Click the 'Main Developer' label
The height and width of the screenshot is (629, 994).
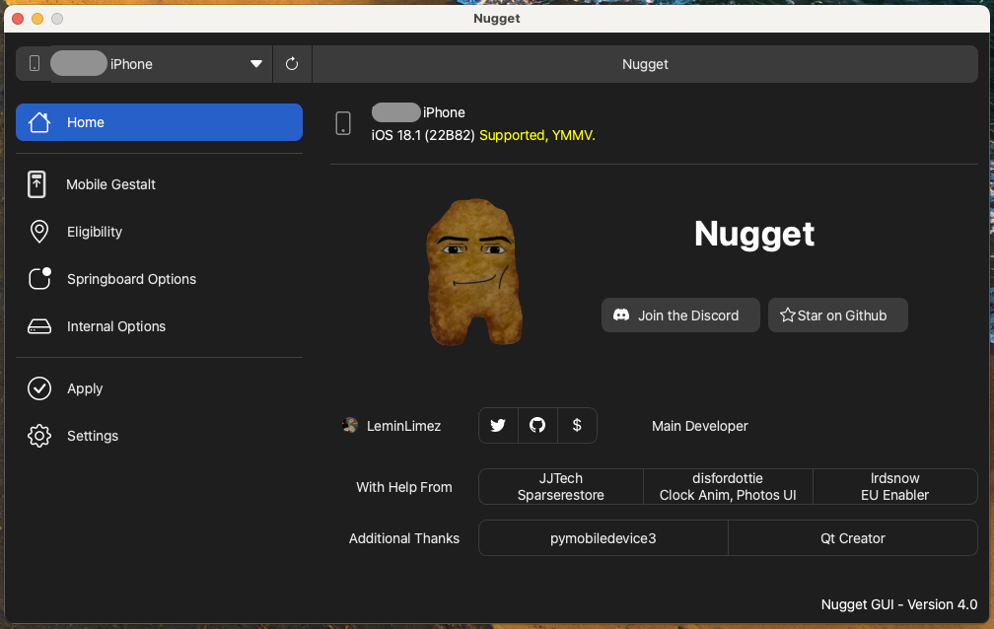pos(700,426)
